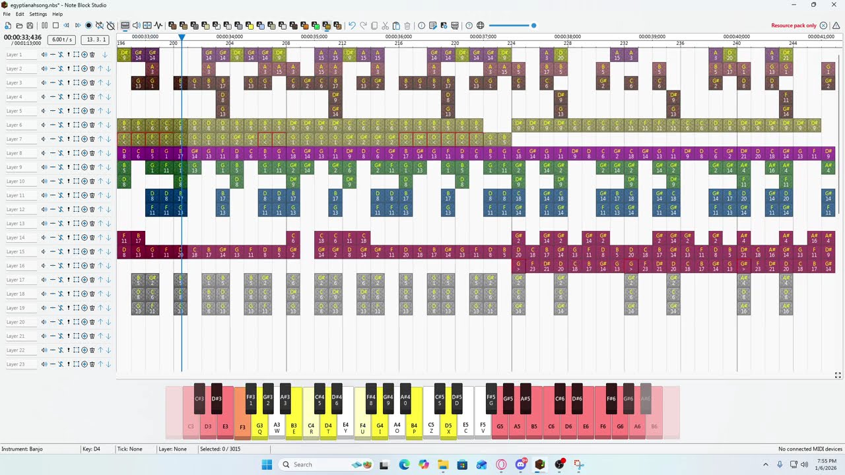Move Layer 2 down with its arrow

(108, 69)
